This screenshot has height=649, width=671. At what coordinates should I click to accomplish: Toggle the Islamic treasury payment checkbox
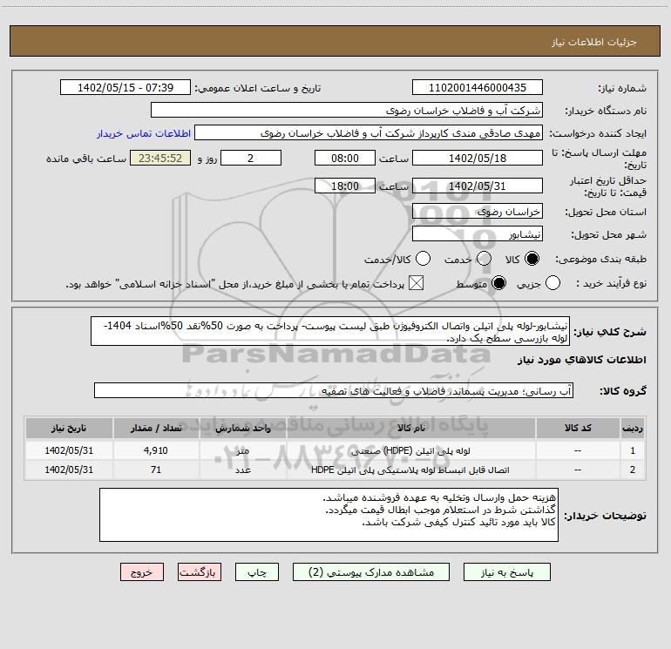click(416, 283)
